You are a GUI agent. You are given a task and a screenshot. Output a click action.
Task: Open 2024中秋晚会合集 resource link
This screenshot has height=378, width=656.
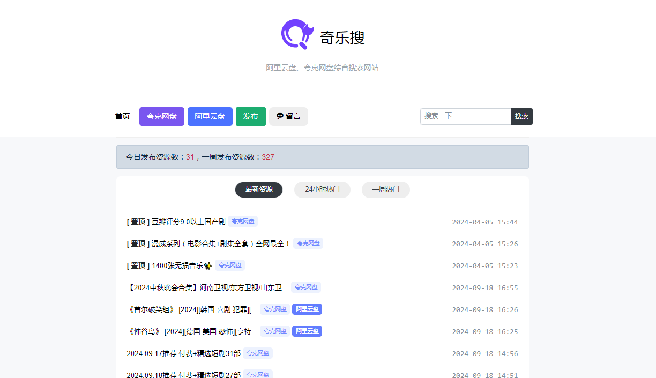[x=208, y=288]
